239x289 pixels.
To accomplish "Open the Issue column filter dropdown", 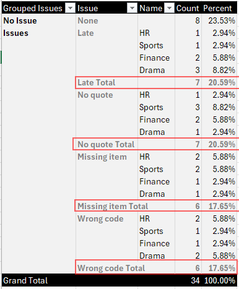I will pyautogui.click(x=132, y=8).
